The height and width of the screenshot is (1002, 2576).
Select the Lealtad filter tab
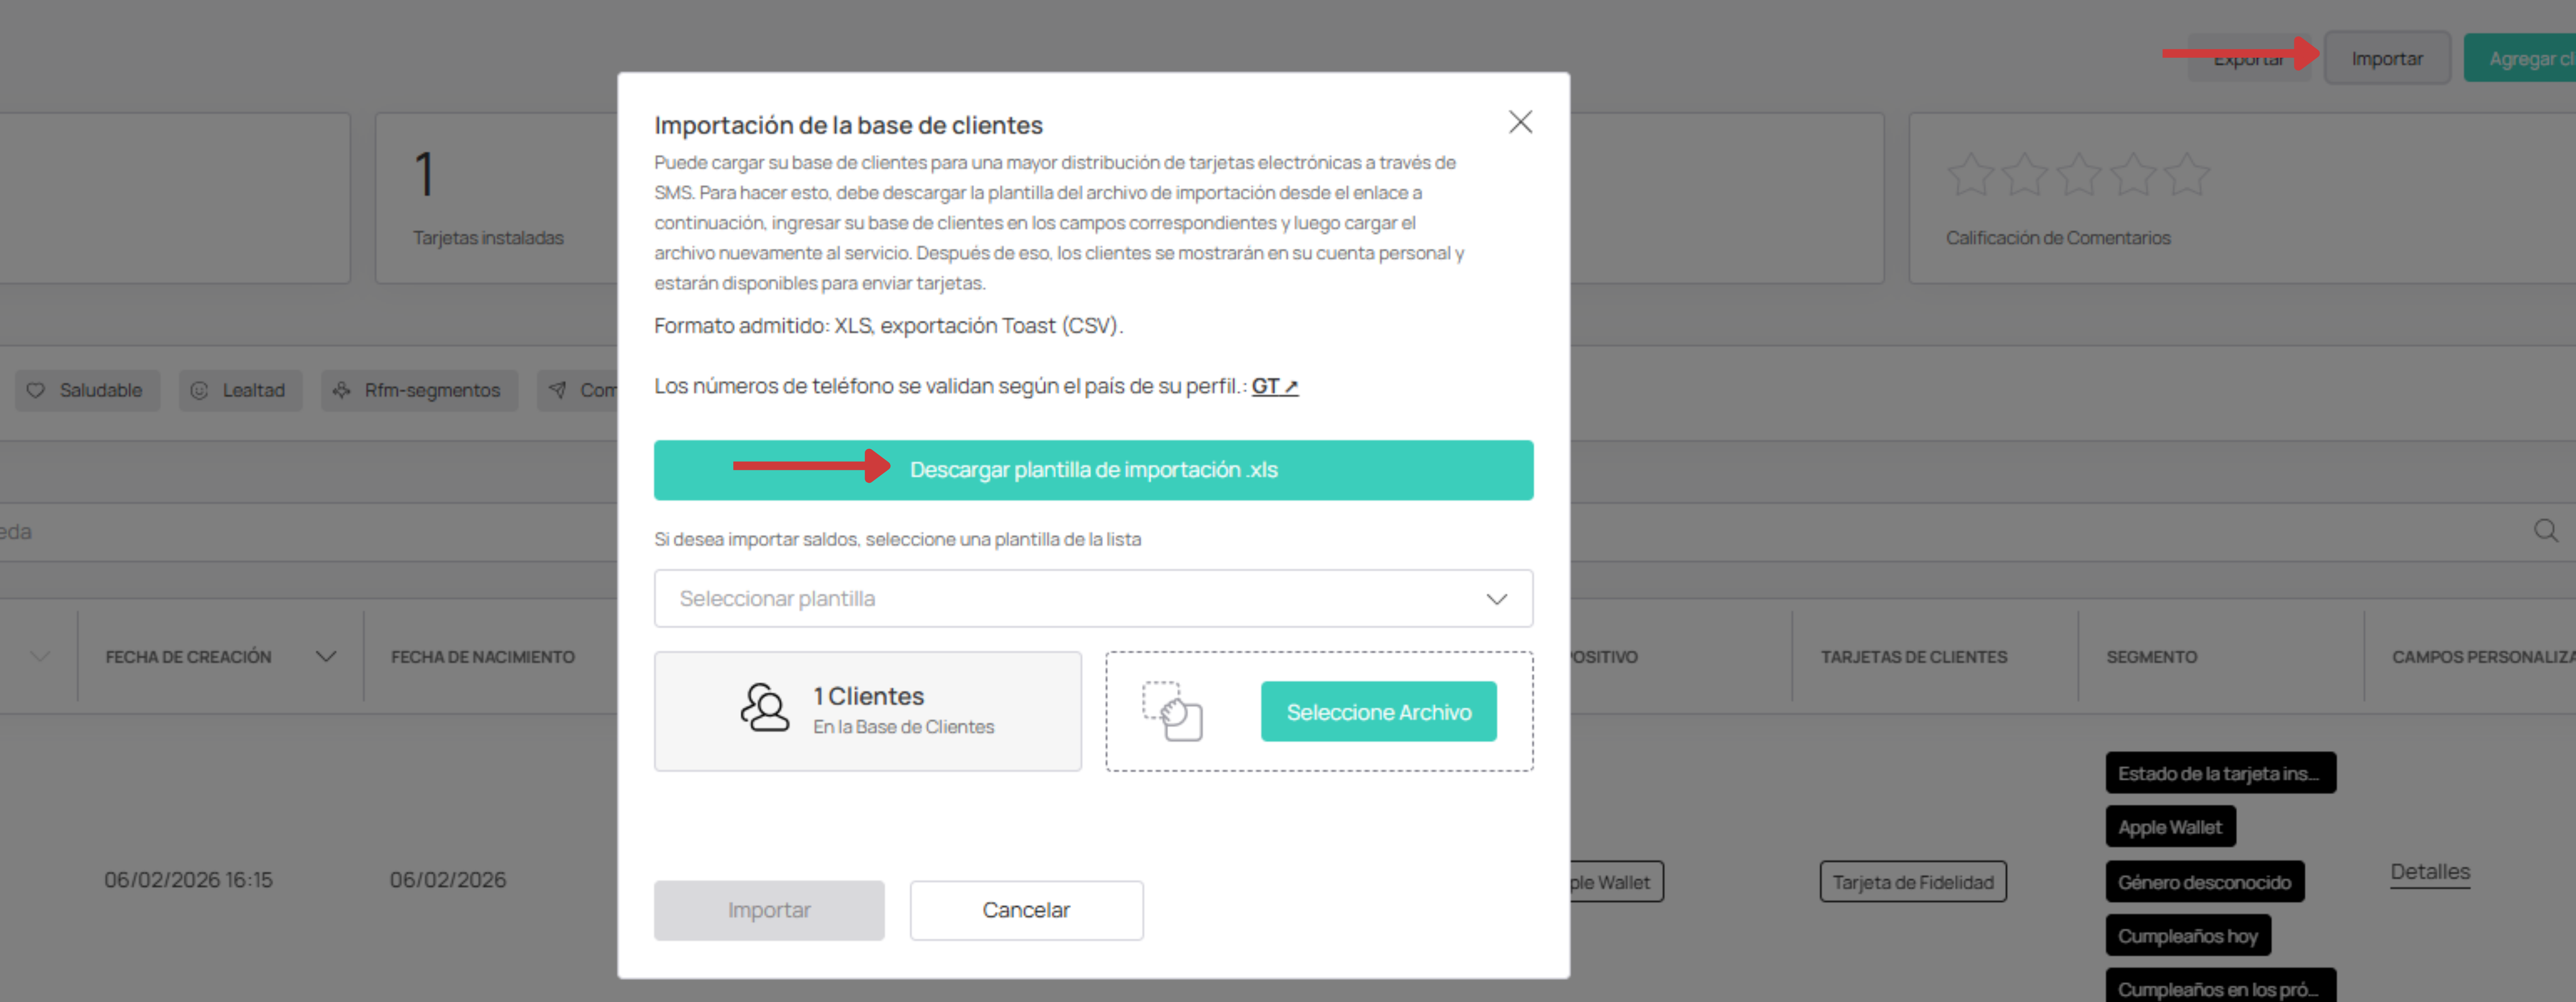point(240,390)
